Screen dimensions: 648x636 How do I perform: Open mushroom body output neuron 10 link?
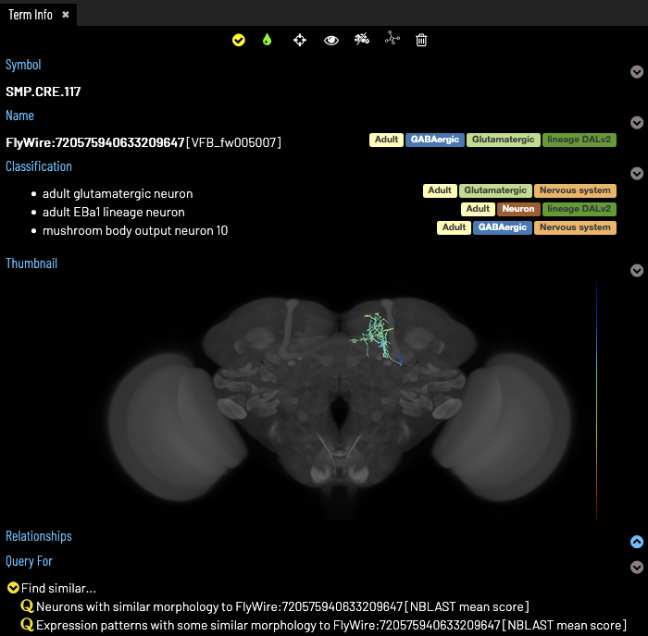click(135, 230)
